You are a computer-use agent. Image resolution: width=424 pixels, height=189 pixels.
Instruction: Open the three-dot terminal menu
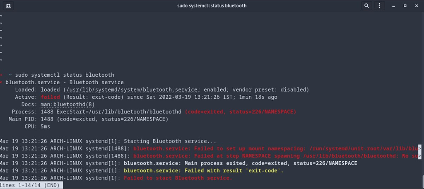tap(379, 6)
